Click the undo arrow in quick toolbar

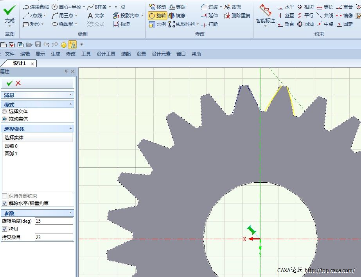point(47,44)
